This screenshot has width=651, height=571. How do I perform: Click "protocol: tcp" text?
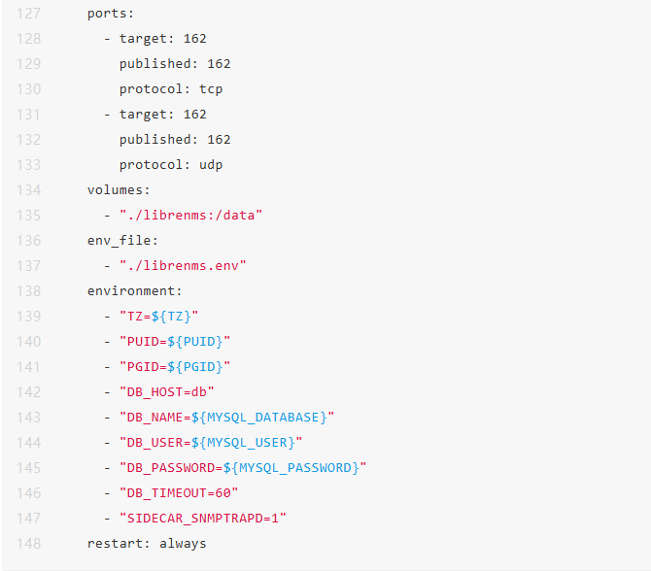[171, 88]
